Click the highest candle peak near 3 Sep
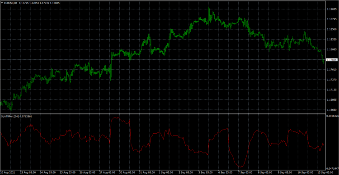Screen dimensions: 339x175 (209, 8)
